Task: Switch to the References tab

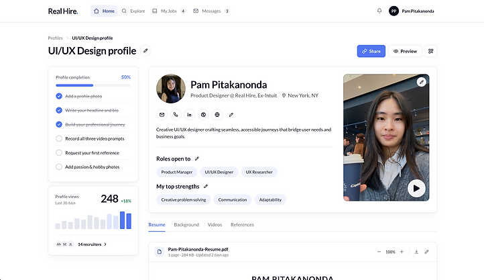Action: [242, 225]
